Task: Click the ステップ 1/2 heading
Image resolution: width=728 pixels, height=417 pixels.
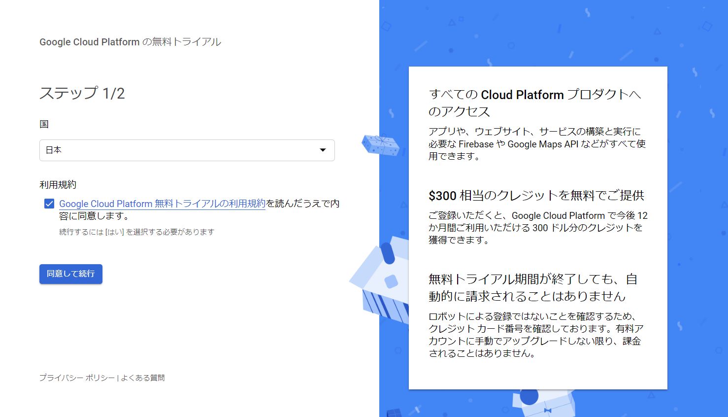Action: (x=82, y=93)
